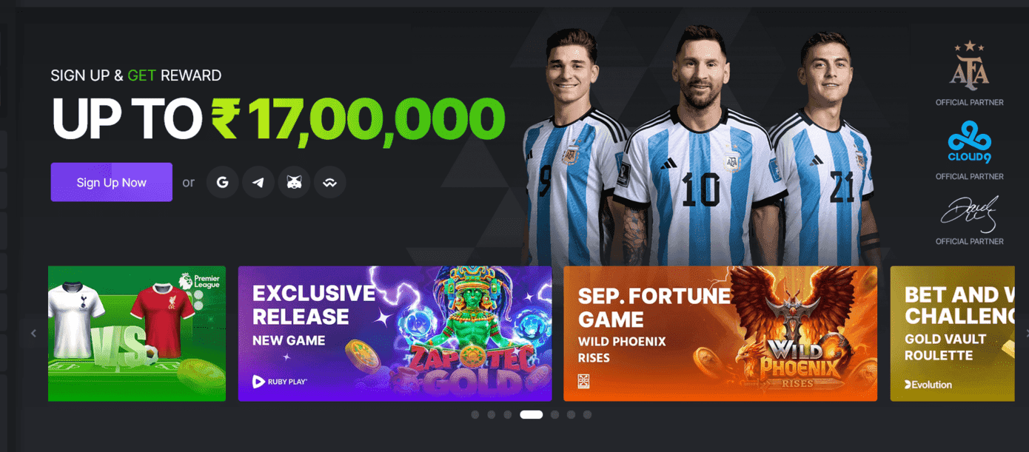The height and width of the screenshot is (452, 1029).
Task: Go to the previous promotion with the left arrow
Action: coord(33,334)
